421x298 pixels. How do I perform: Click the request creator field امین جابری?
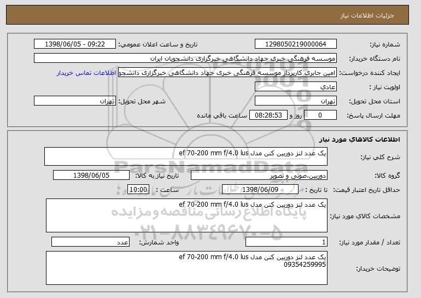tap(227, 73)
